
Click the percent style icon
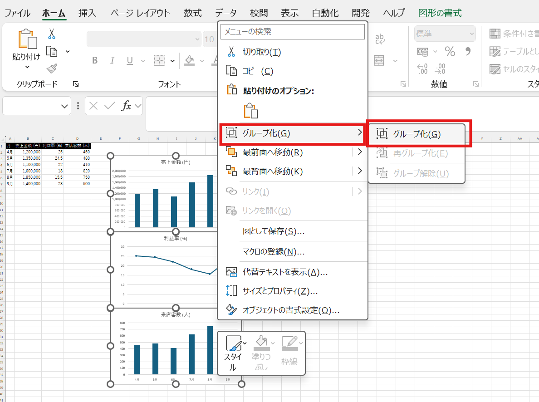(x=450, y=52)
